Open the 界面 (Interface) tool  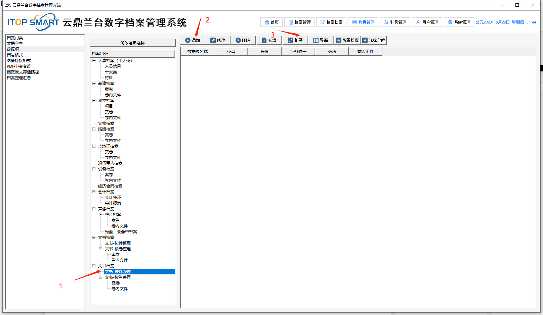pyautogui.click(x=321, y=40)
